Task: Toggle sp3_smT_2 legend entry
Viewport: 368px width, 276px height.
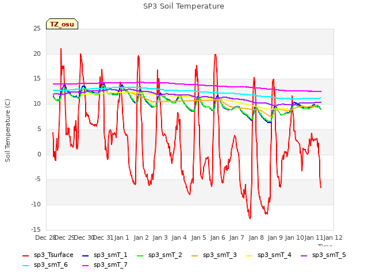Action: pyautogui.click(x=159, y=255)
